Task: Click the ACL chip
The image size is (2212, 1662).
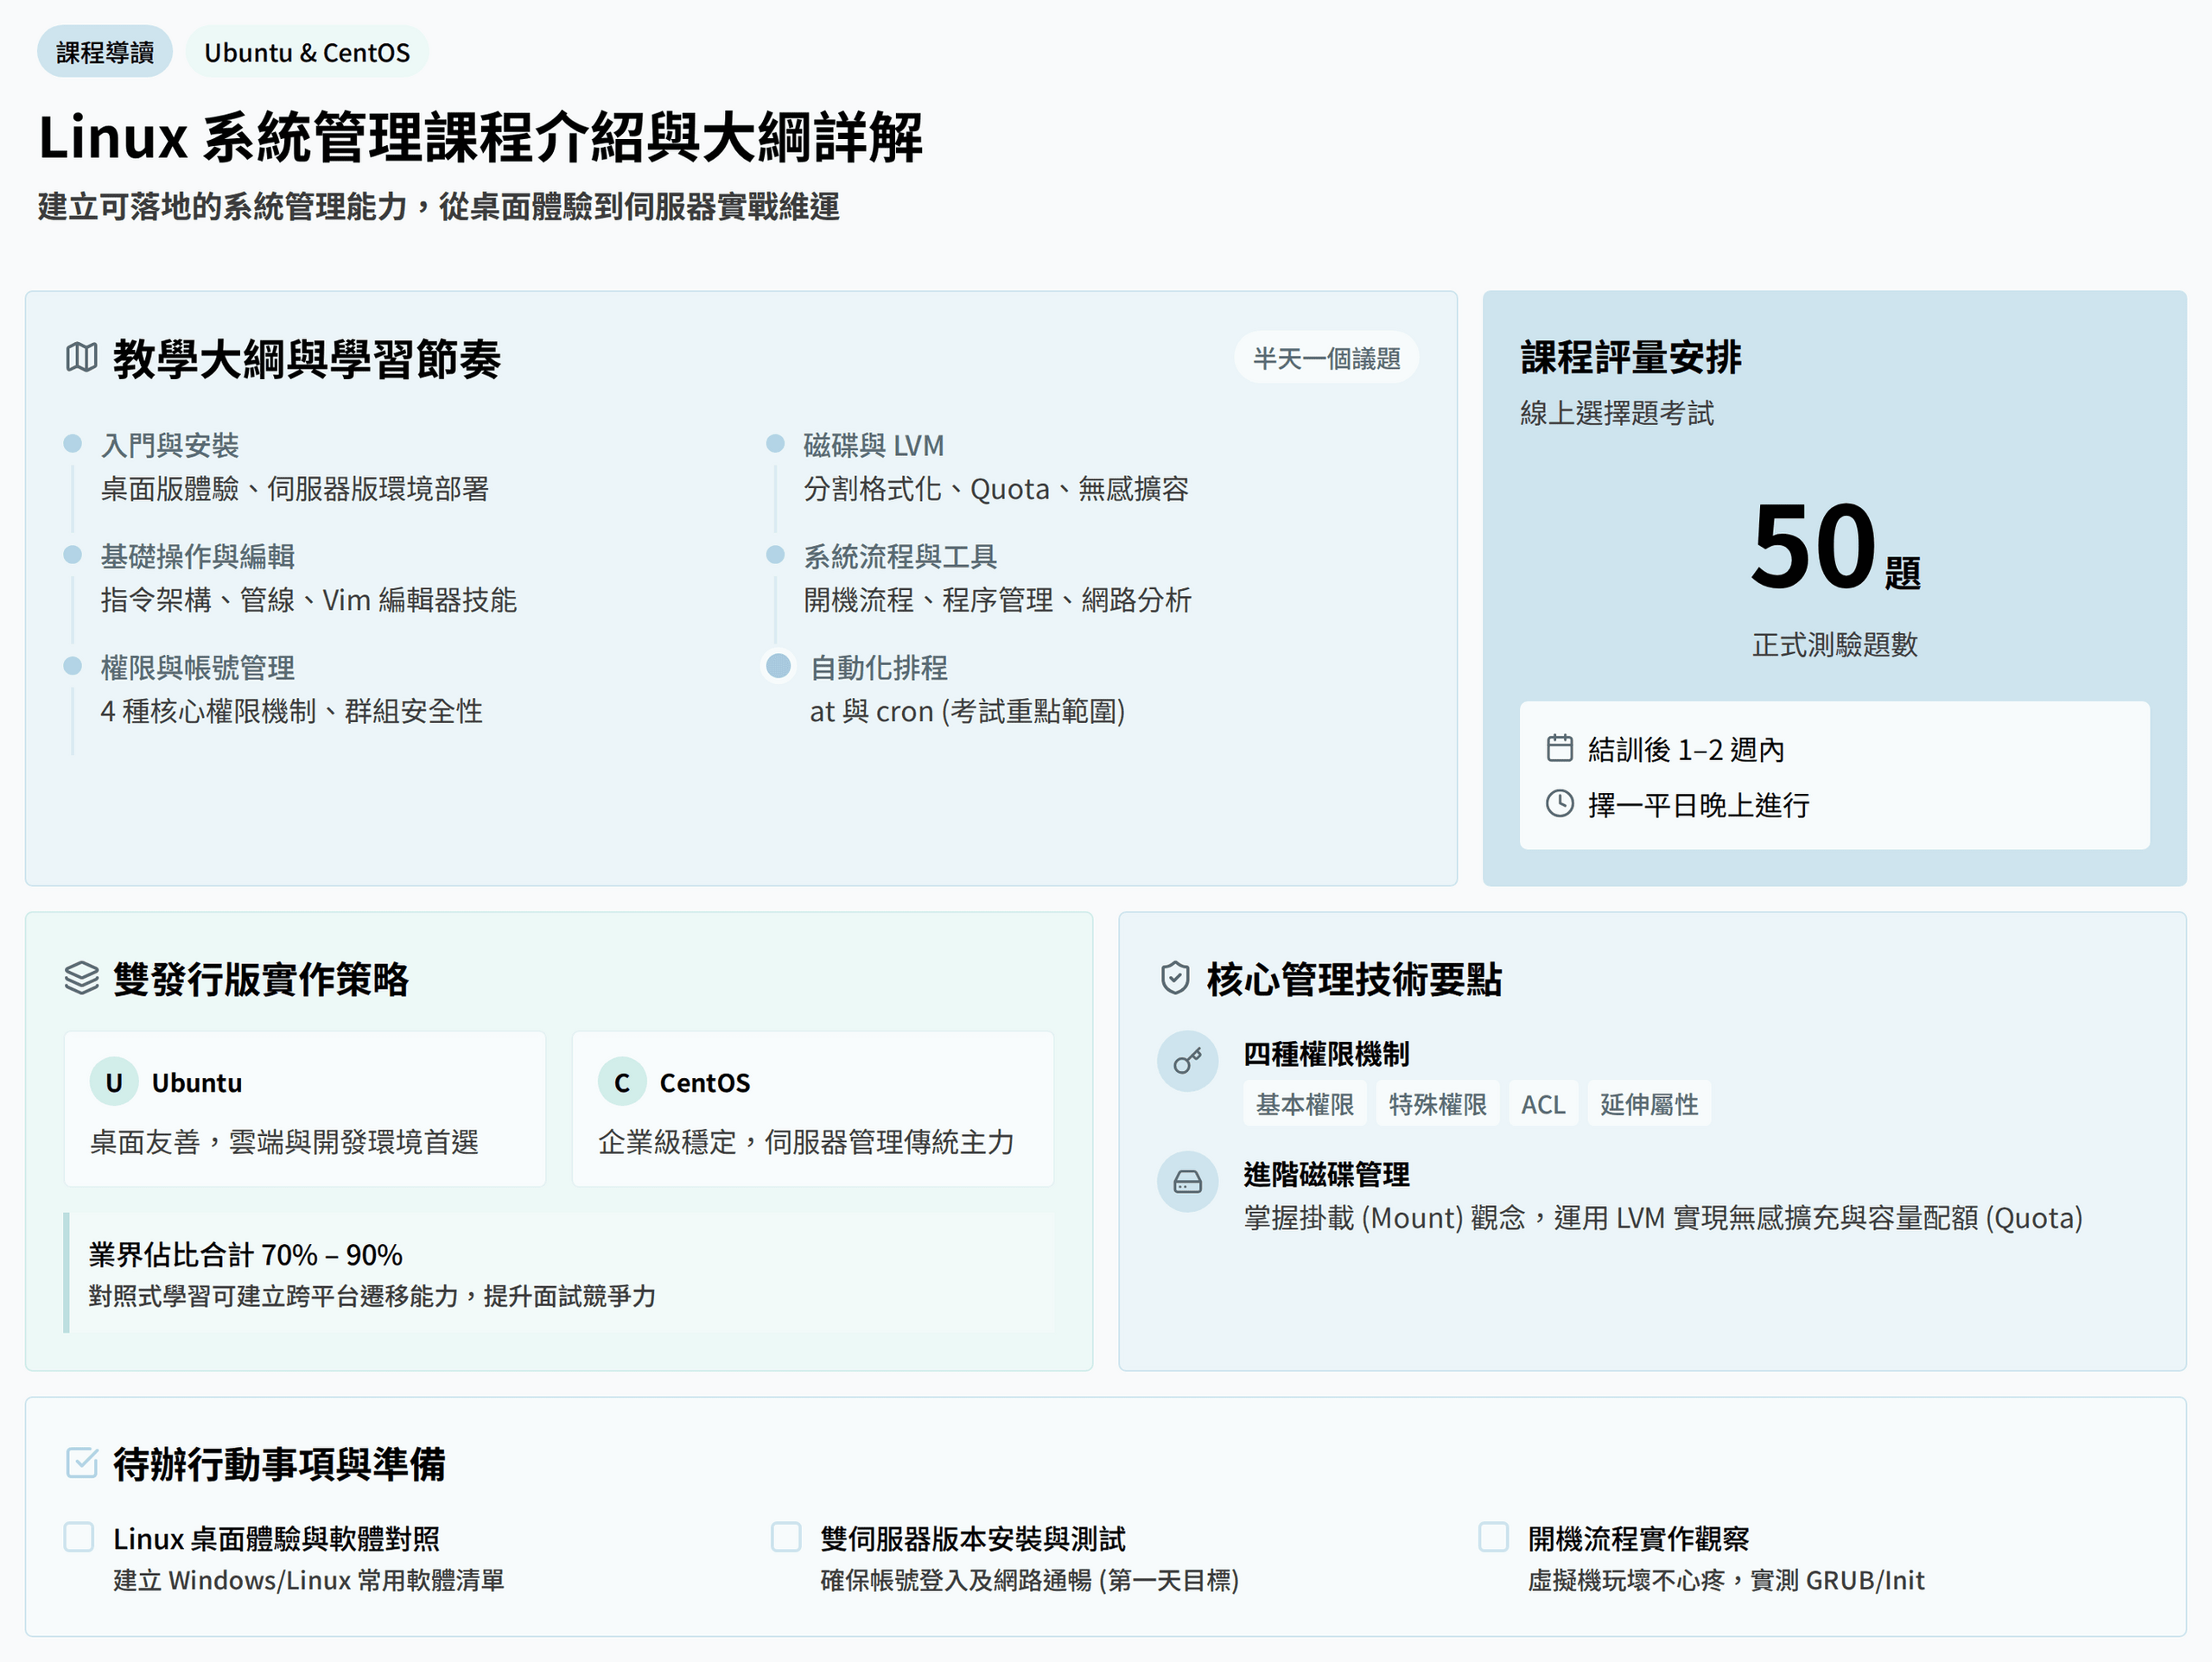Action: pyautogui.click(x=1542, y=1104)
